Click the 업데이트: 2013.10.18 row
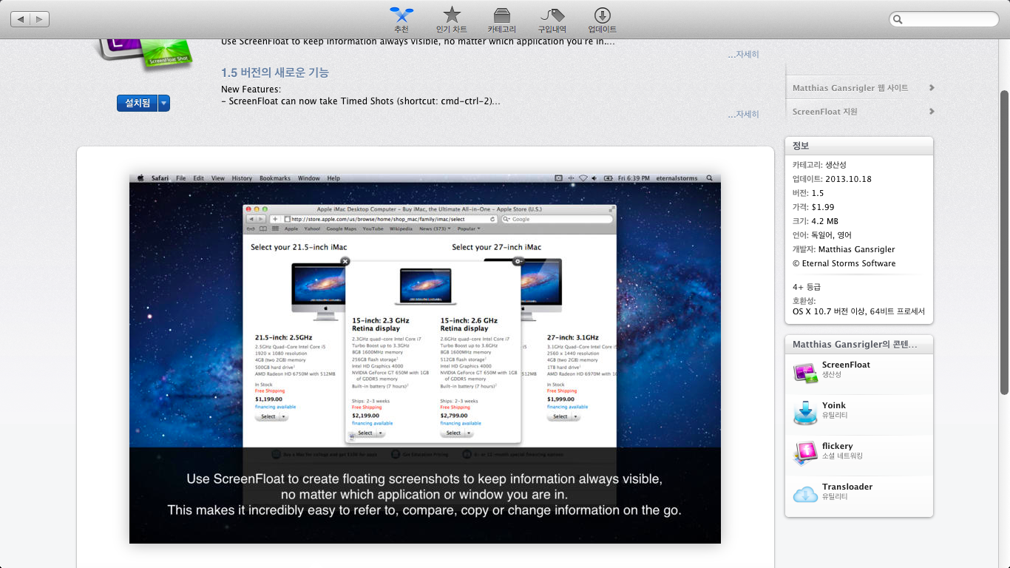Image resolution: width=1010 pixels, height=568 pixels. click(832, 179)
